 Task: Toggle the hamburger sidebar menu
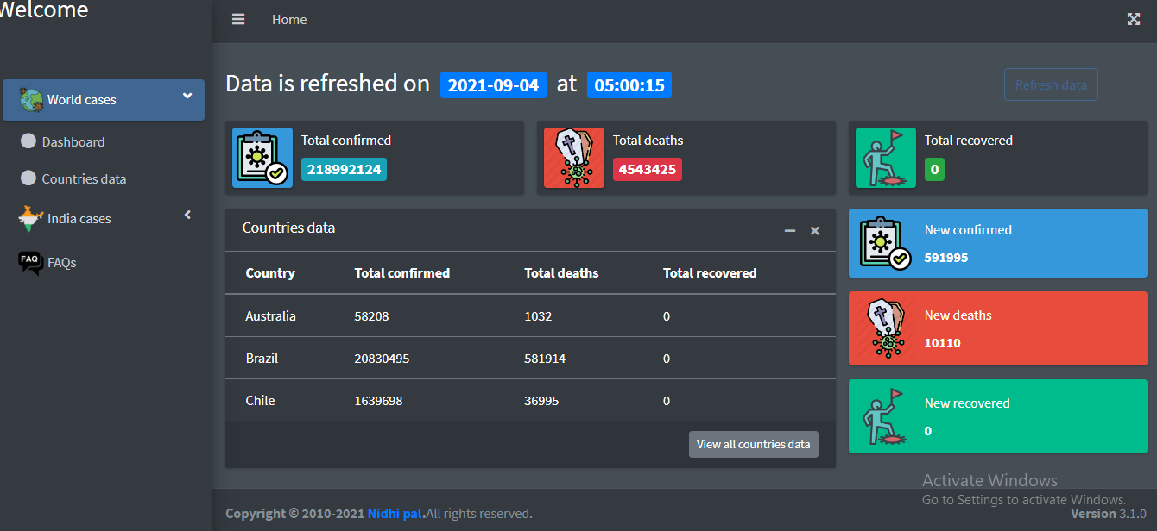click(238, 20)
